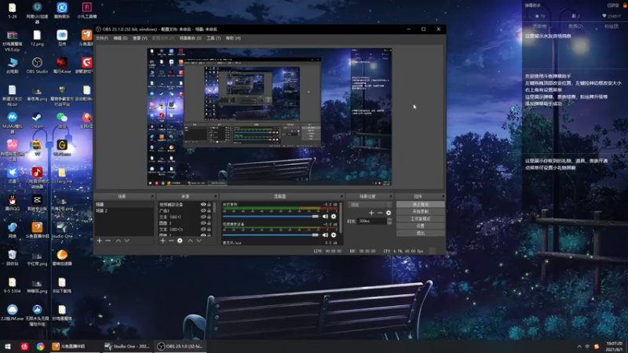Adjust second mixer channel volume slider
This screenshot has width=628, height=353.
(x=271, y=235)
